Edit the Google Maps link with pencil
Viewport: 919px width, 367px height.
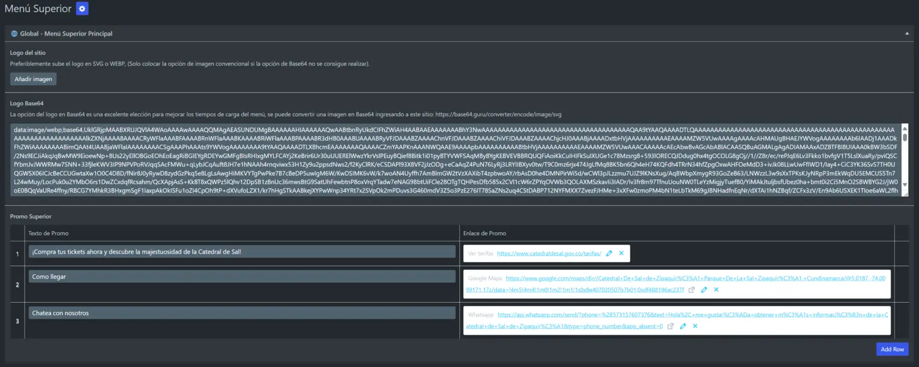point(704,290)
